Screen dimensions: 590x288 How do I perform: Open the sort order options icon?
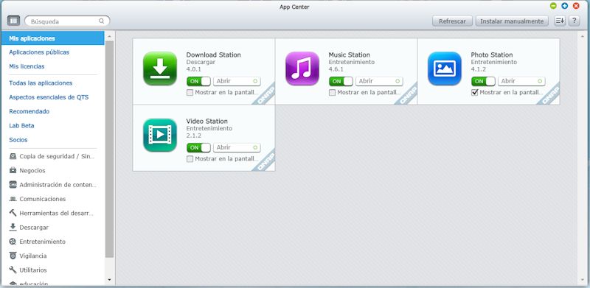click(560, 21)
